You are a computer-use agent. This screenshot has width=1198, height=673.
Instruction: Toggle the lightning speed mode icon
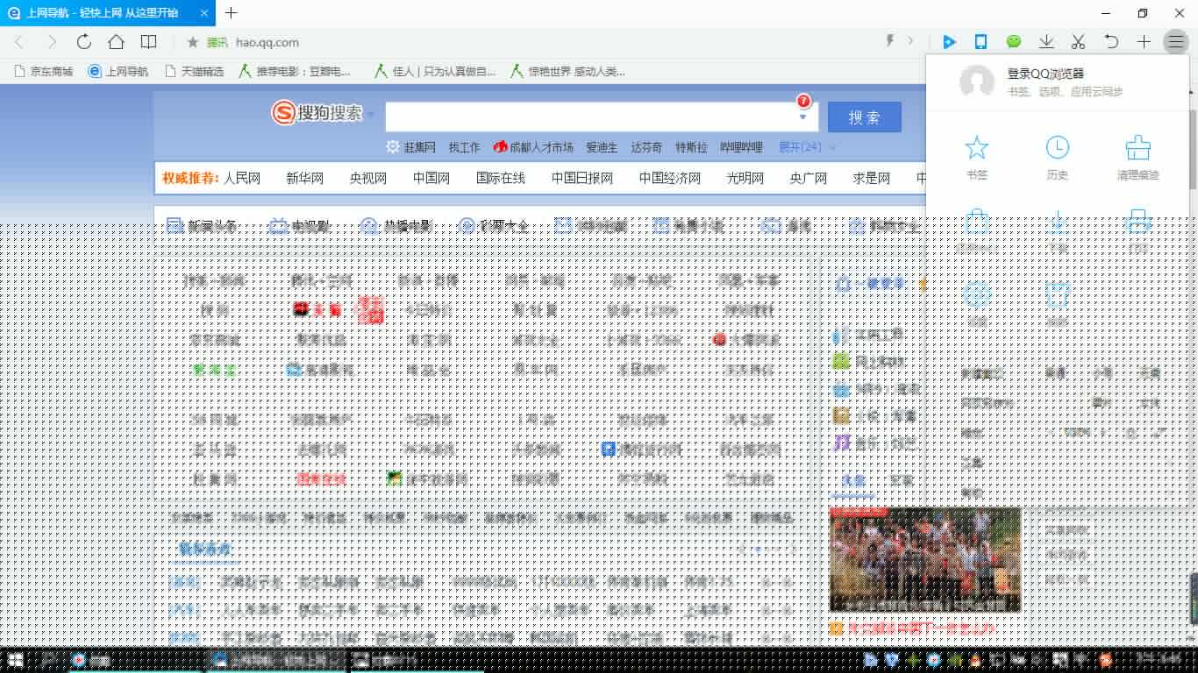[x=890, y=41]
